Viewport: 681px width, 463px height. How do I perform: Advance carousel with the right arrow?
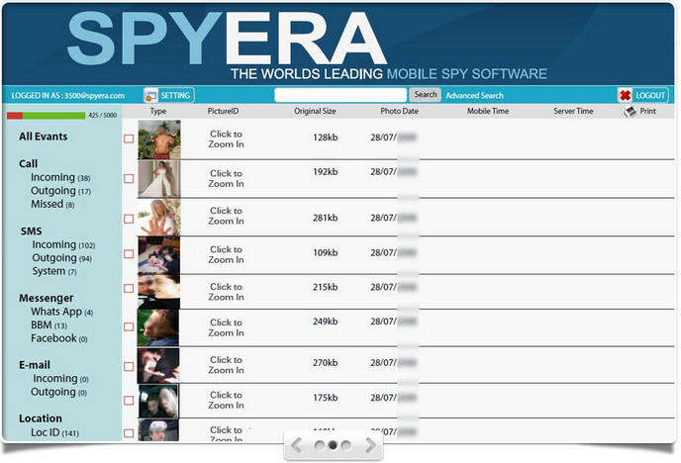point(371,446)
